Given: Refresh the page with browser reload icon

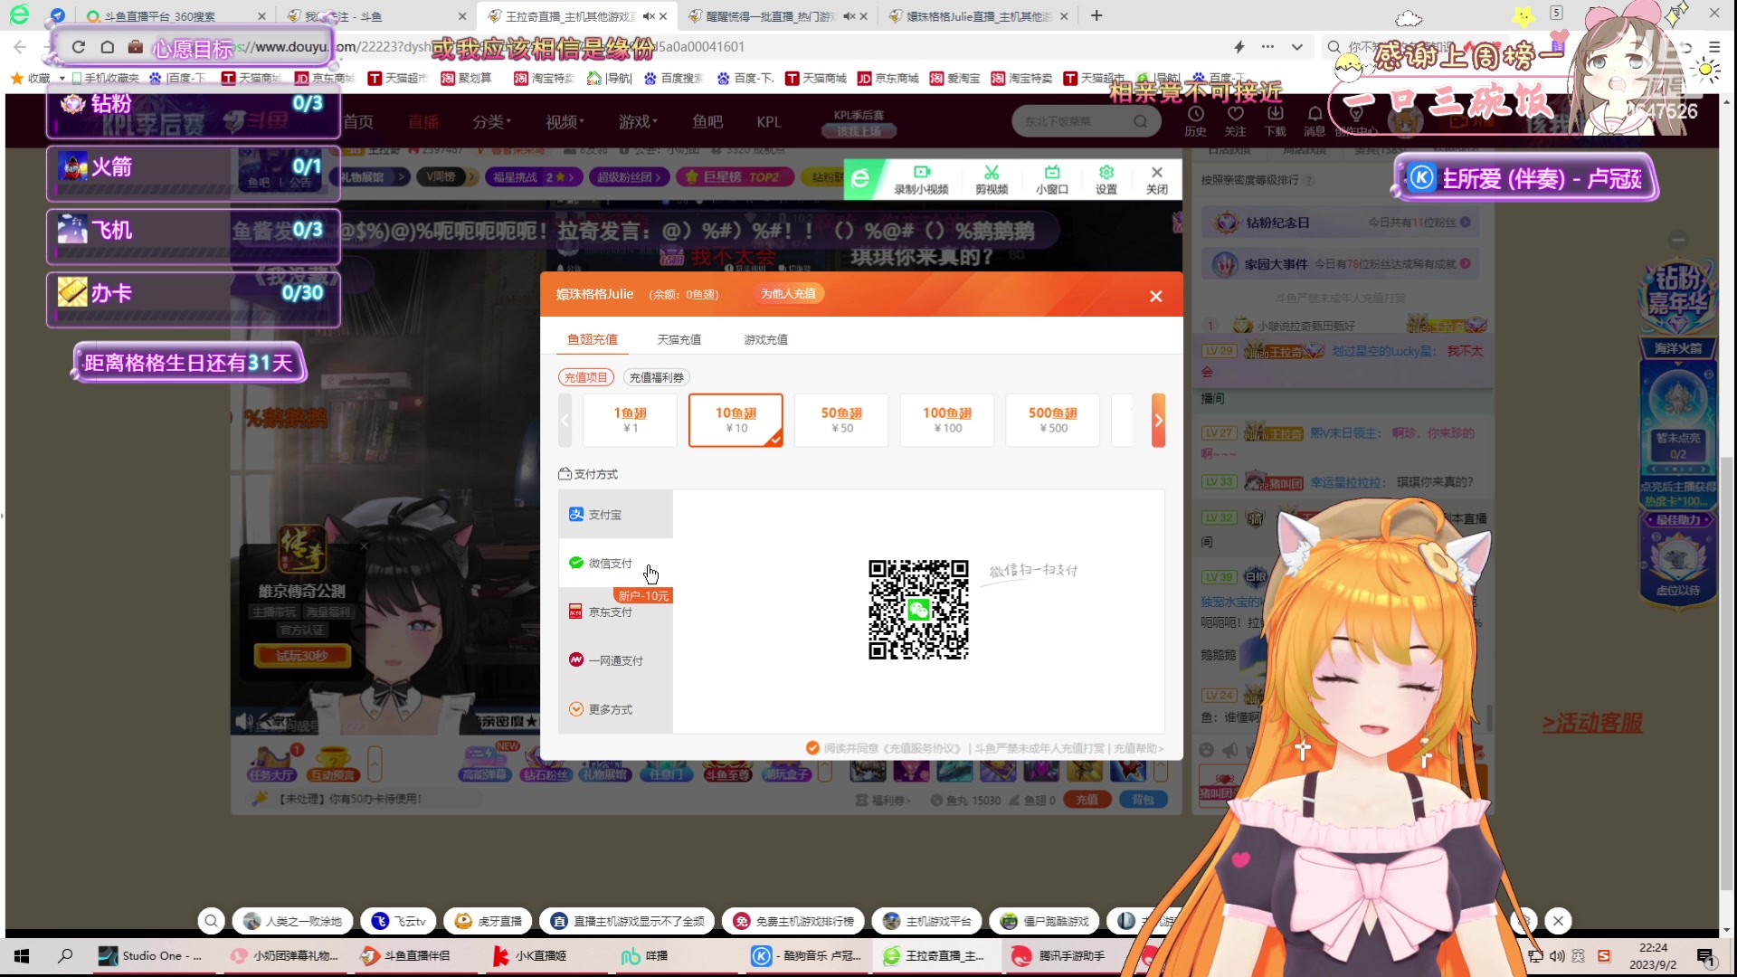Looking at the screenshot, I should click(79, 47).
